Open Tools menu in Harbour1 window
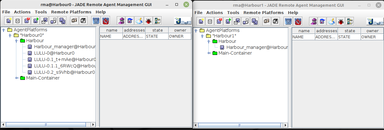 point(233,12)
